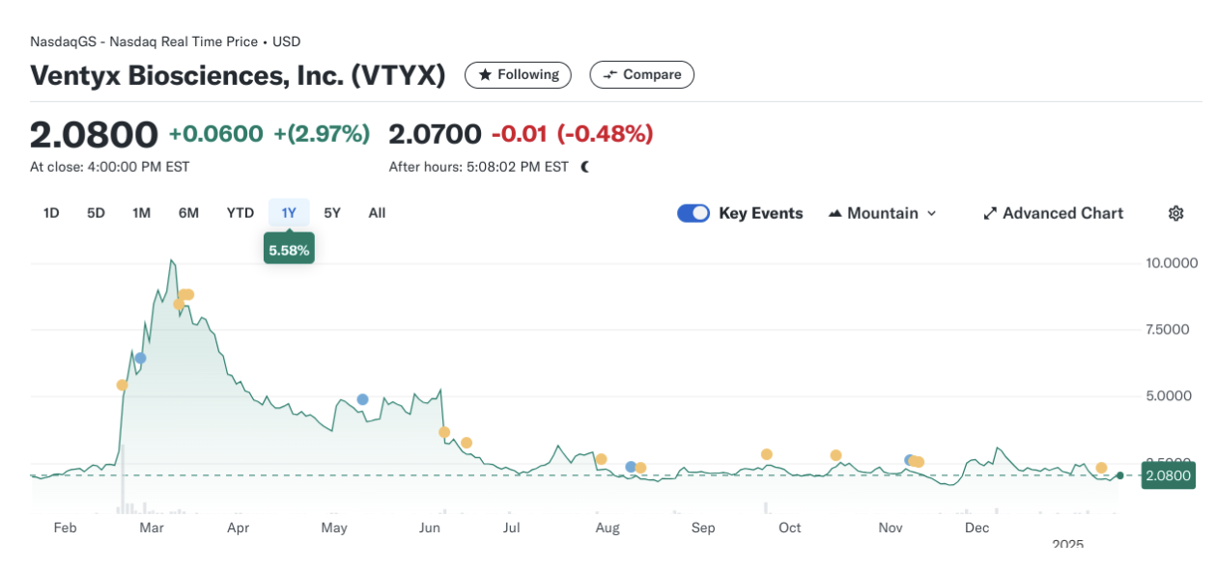The width and height of the screenshot is (1216, 568).
Task: Click the Advanced Chart diagonal arrow icon
Action: 989,212
